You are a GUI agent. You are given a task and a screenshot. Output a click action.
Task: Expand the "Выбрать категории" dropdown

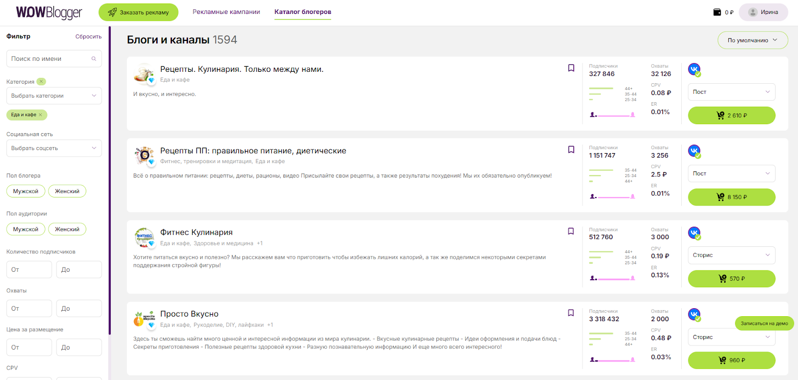pos(54,96)
